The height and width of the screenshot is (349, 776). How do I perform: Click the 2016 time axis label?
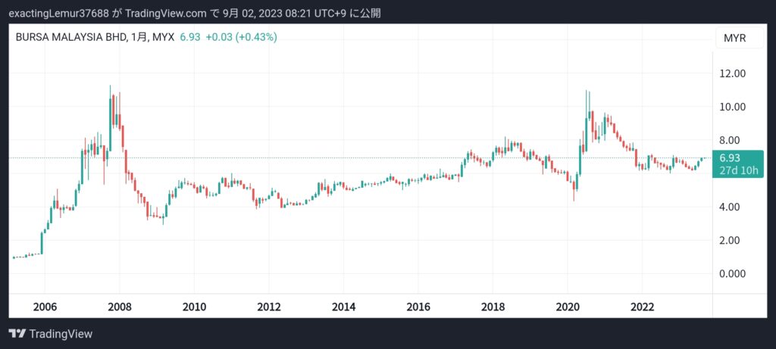point(418,307)
